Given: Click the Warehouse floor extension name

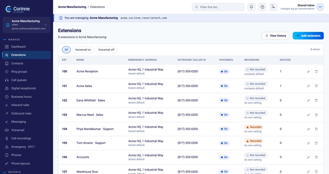Looking at the screenshot, I should click(x=87, y=172).
